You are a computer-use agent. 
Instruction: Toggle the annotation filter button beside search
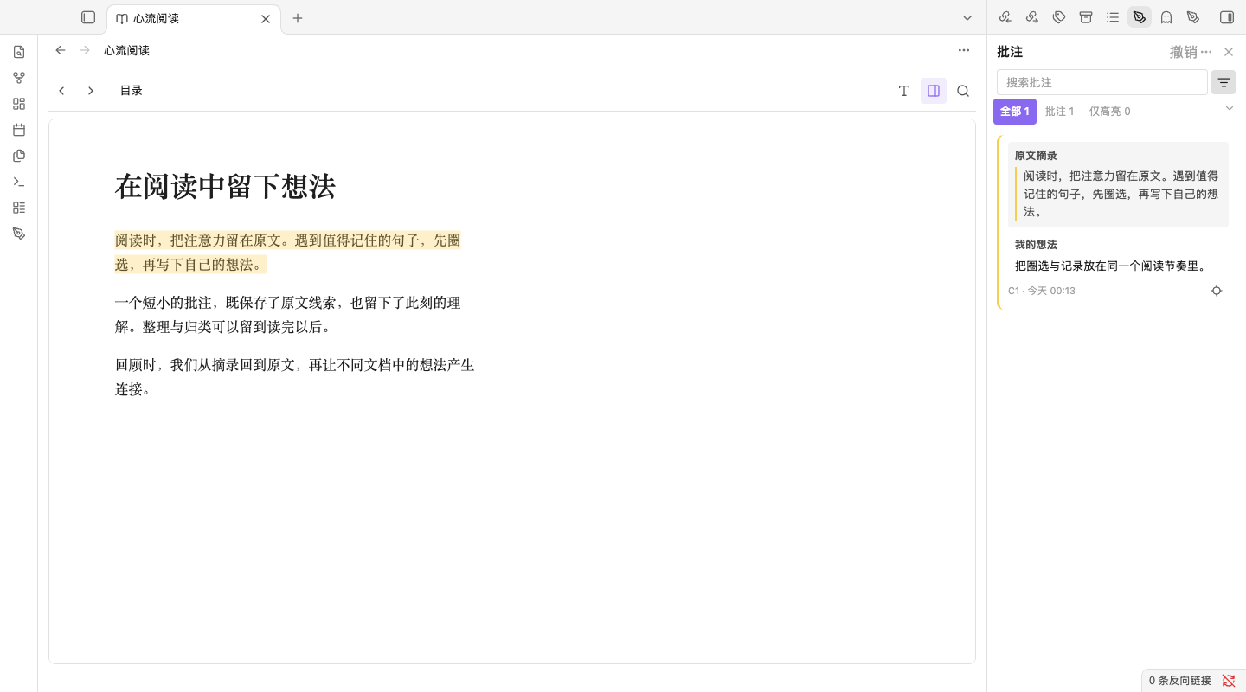coord(1224,82)
